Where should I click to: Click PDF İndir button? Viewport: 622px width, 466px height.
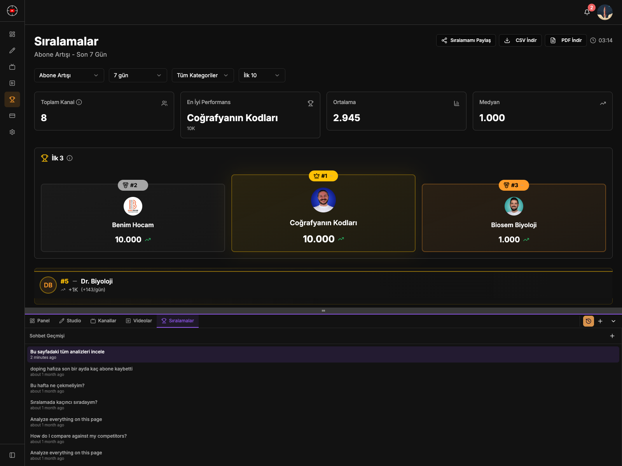(x=566, y=40)
